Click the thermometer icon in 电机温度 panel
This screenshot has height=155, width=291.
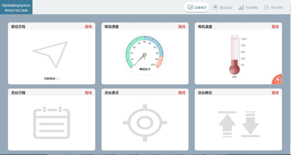235,54
